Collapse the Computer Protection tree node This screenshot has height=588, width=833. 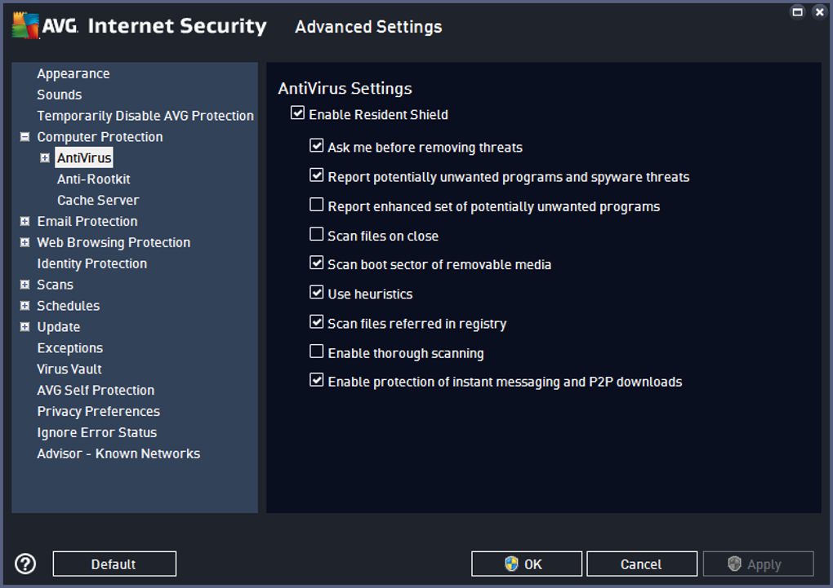click(x=25, y=137)
